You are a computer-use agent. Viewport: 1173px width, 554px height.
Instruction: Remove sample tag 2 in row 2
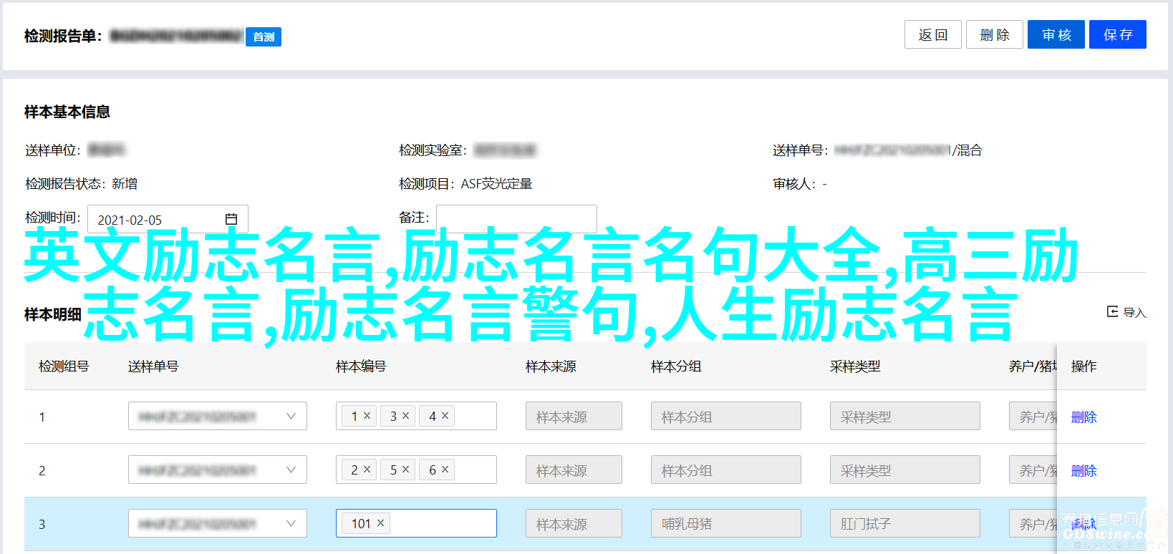(367, 469)
